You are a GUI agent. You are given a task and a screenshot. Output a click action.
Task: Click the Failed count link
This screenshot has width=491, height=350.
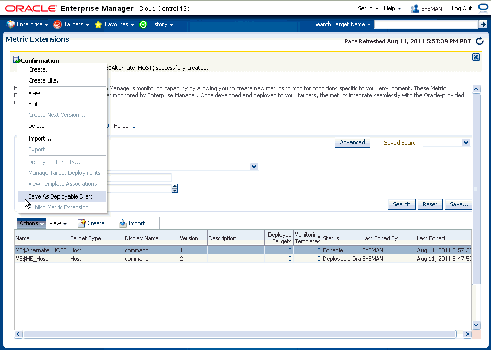[134, 126]
